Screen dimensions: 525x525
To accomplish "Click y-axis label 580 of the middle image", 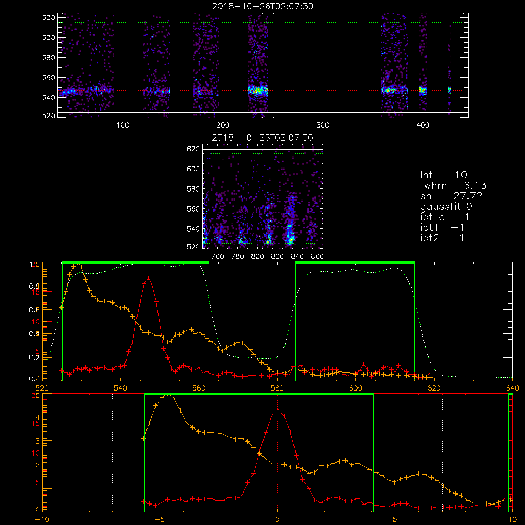I will click(x=193, y=189).
